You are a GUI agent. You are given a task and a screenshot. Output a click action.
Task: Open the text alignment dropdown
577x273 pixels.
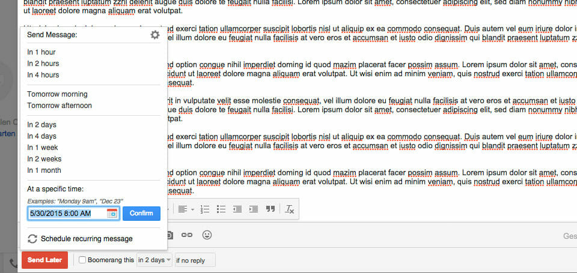[x=186, y=209]
